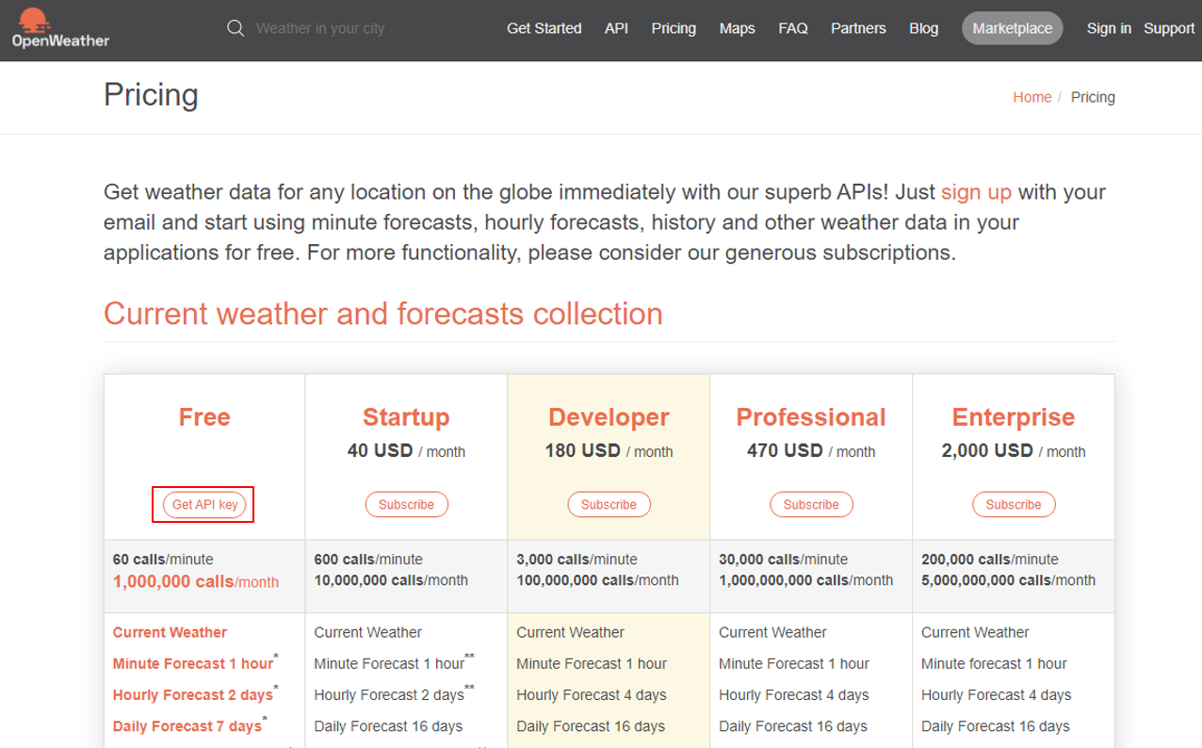1202x748 pixels.
Task: Open the FAQ navigation link
Action: click(x=793, y=28)
